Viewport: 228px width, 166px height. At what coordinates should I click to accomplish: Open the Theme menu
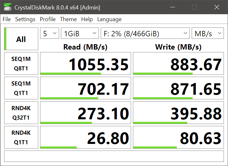68,19
